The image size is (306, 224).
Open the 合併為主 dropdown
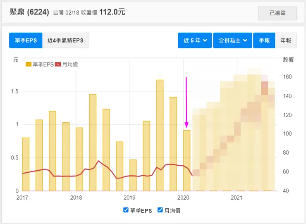(x=233, y=41)
